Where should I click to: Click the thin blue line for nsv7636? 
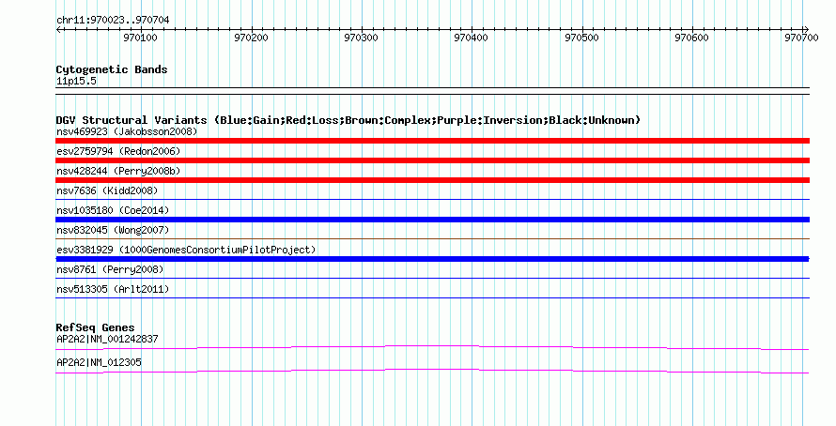pyautogui.click(x=432, y=200)
